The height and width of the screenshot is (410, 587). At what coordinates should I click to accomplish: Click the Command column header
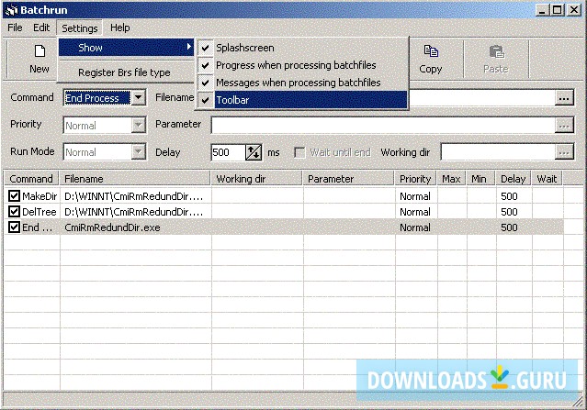(31, 179)
